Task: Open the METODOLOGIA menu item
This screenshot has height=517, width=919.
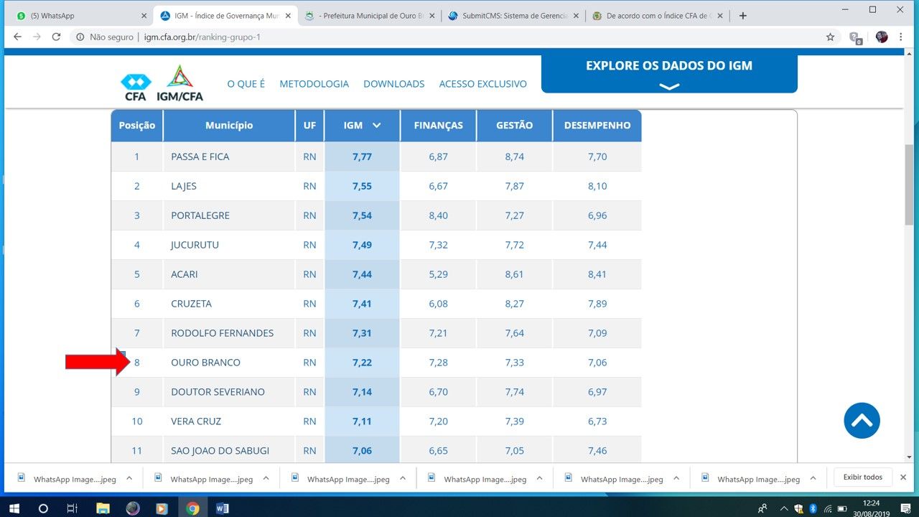Action: pos(314,84)
